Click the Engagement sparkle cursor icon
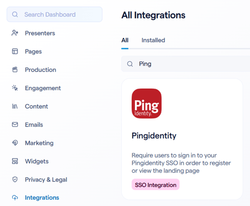 (15, 88)
